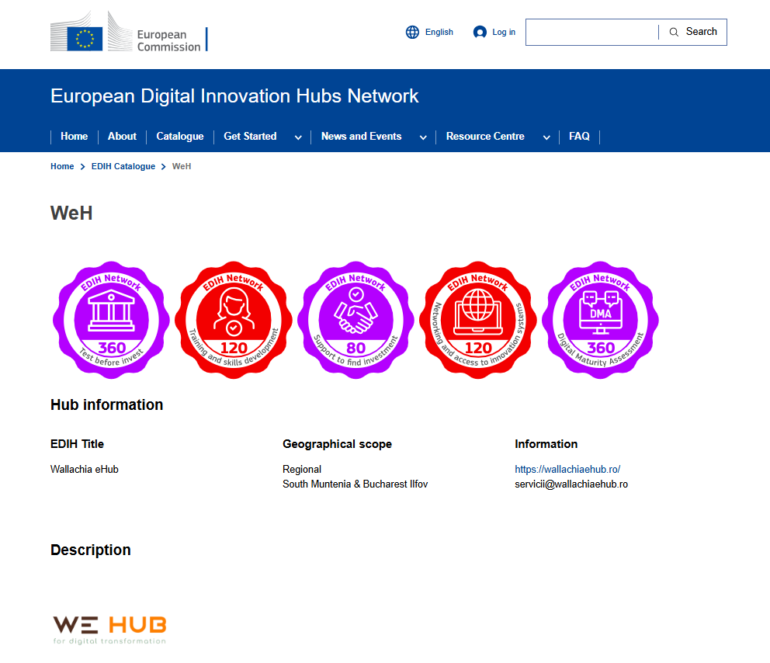Click the Networking and access badge
Viewport: 770px width, 663px height.
pos(478,320)
